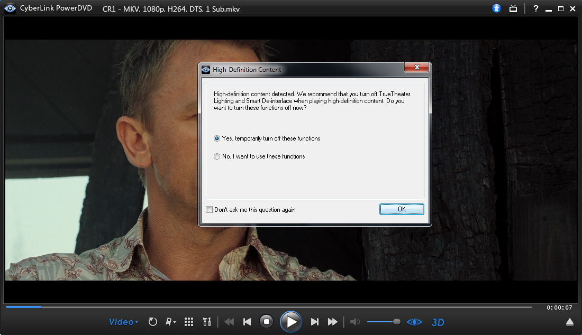
Task: Click the volume slider track
Action: 381,322
